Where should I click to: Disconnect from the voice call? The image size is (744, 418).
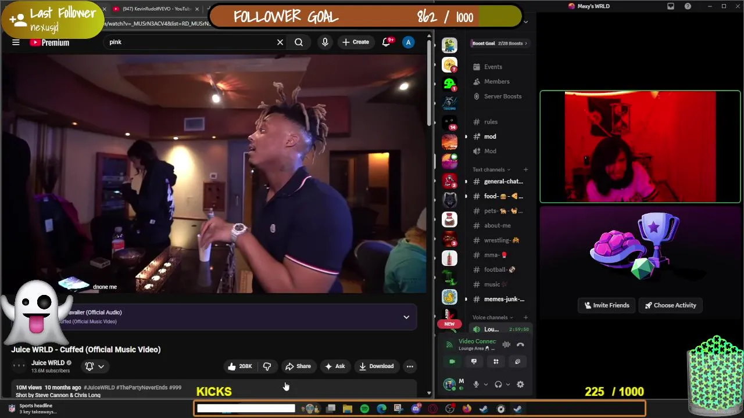(520, 345)
